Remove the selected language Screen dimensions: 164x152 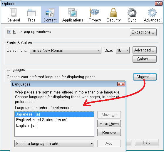point(109,132)
